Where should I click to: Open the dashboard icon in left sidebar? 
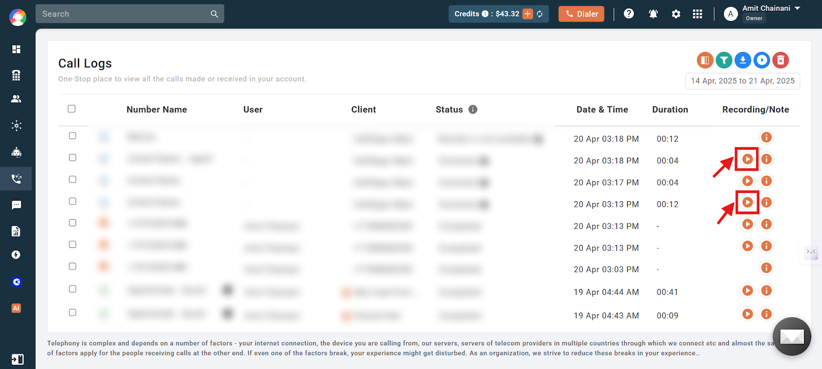16,49
